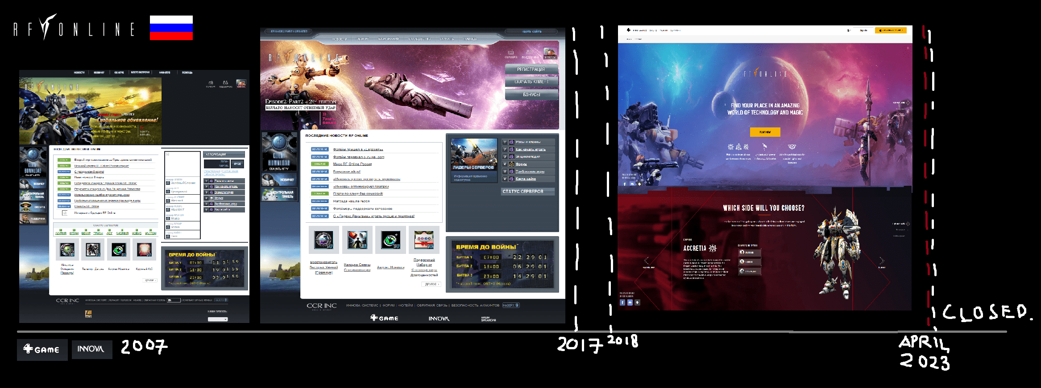The width and height of the screenshot is (1041, 388).
Task: Click the Accretia emblem next to the faction name
Action: 713,248
